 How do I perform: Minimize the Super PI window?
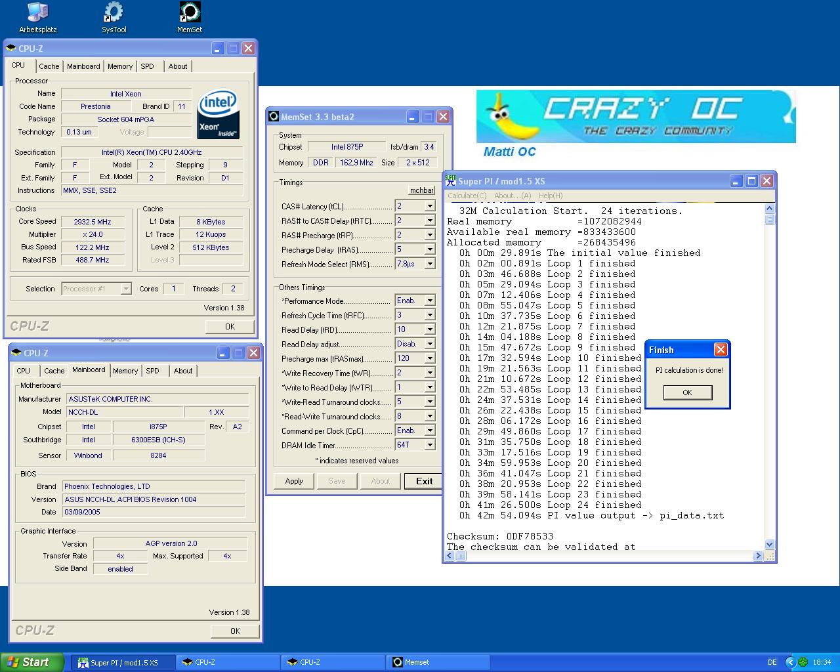(x=736, y=181)
